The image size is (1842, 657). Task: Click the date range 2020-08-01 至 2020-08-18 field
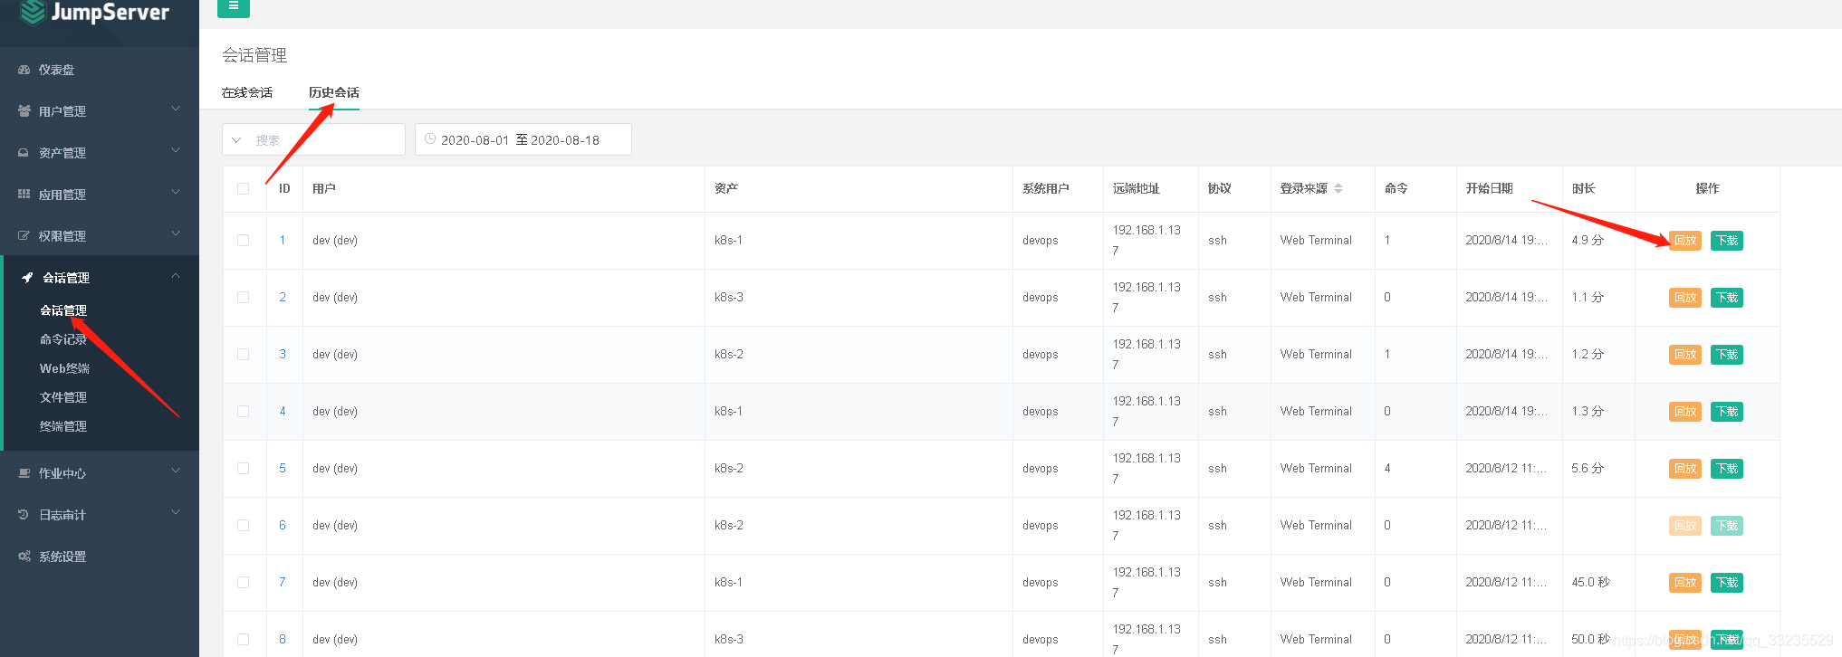(x=523, y=139)
